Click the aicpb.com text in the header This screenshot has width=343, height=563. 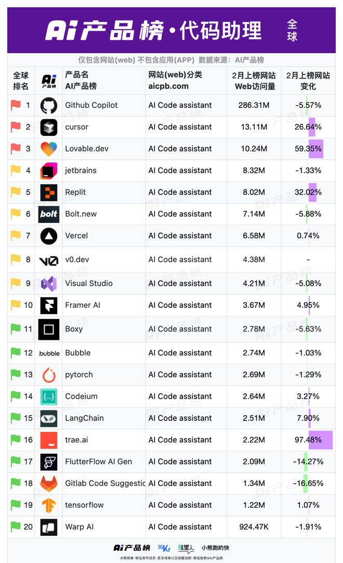pyautogui.click(x=168, y=86)
